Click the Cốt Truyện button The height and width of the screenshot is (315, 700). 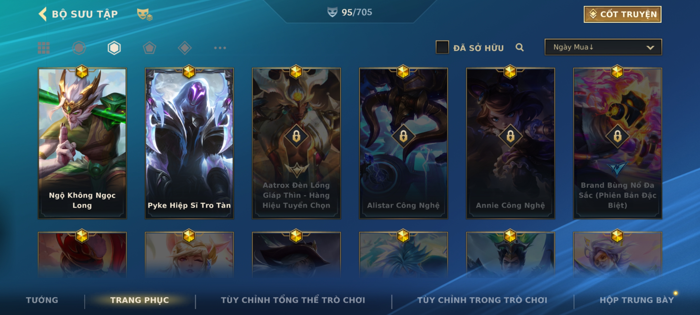coord(622,14)
